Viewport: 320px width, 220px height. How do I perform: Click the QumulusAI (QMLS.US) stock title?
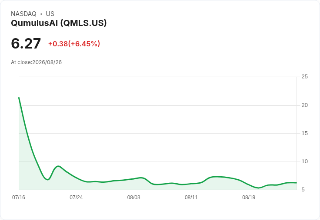pyautogui.click(x=59, y=23)
